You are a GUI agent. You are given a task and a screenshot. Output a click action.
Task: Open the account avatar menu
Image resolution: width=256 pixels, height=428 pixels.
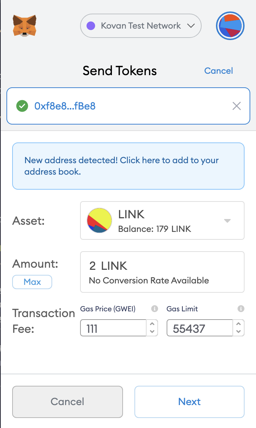[x=230, y=26]
